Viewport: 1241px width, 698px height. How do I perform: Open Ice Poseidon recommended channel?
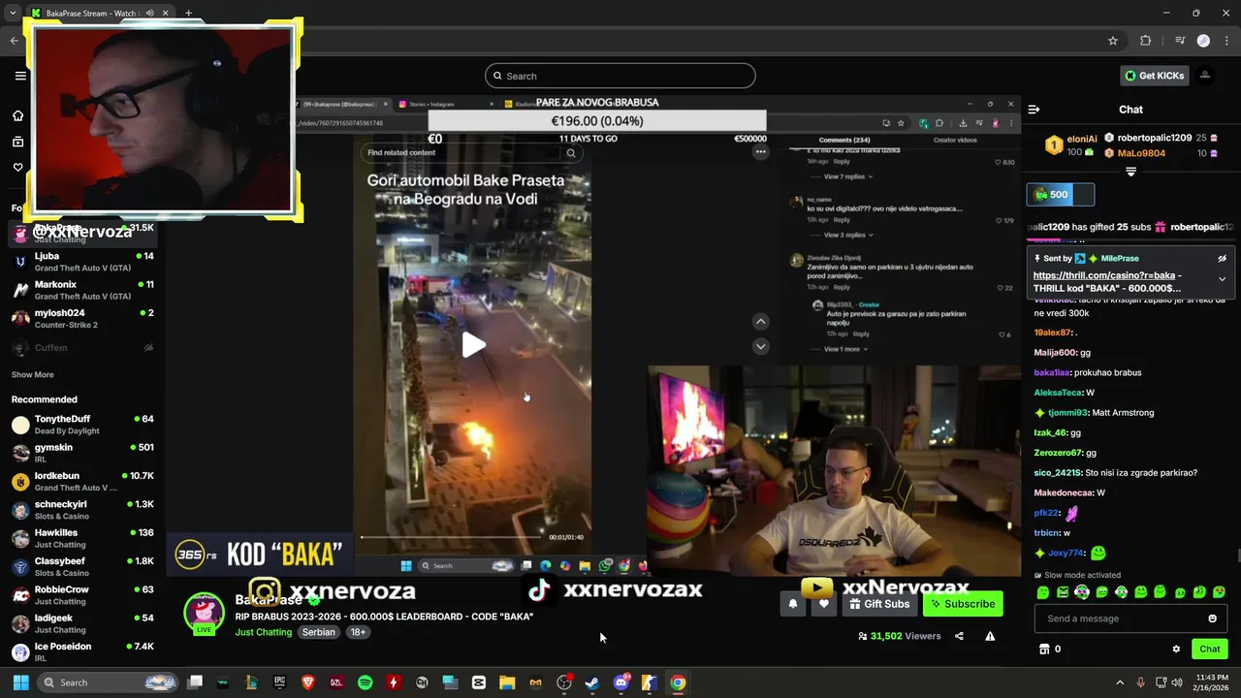82,651
